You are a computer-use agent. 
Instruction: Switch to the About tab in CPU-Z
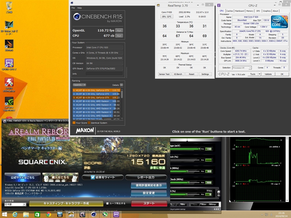275,11
